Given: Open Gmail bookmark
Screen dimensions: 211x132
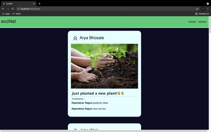Looking at the screenshot, I should coord(16,14).
